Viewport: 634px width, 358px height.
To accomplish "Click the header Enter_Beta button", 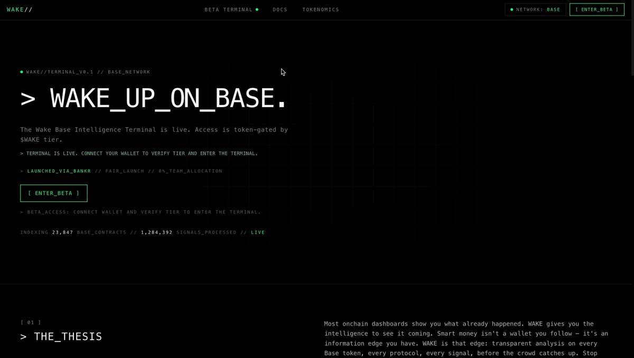I will [x=597, y=10].
